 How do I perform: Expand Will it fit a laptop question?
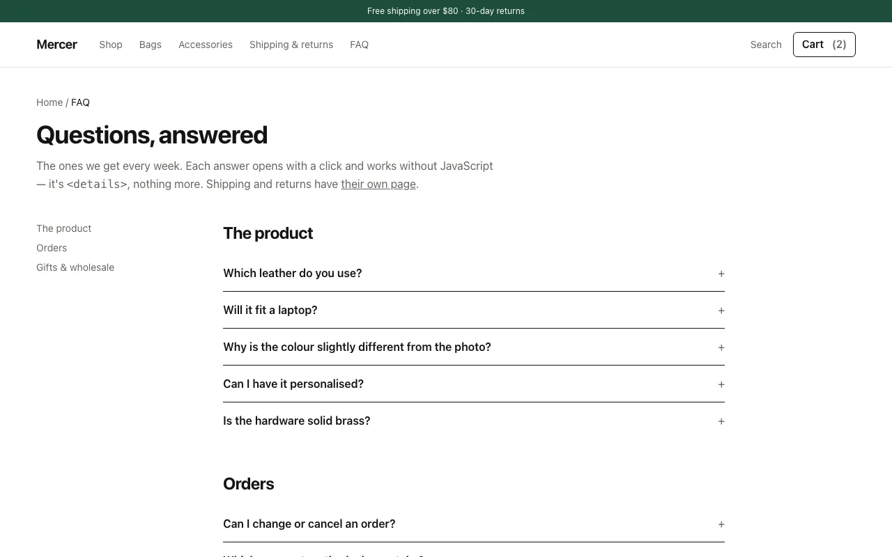(474, 310)
